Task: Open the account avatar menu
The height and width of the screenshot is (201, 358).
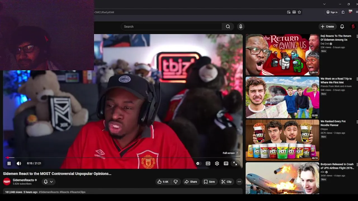Action: point(353,27)
